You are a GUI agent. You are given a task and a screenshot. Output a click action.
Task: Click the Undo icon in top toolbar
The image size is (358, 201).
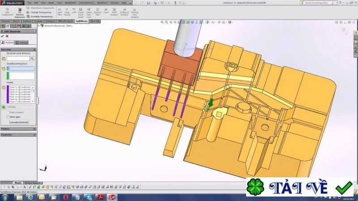pos(162,3)
